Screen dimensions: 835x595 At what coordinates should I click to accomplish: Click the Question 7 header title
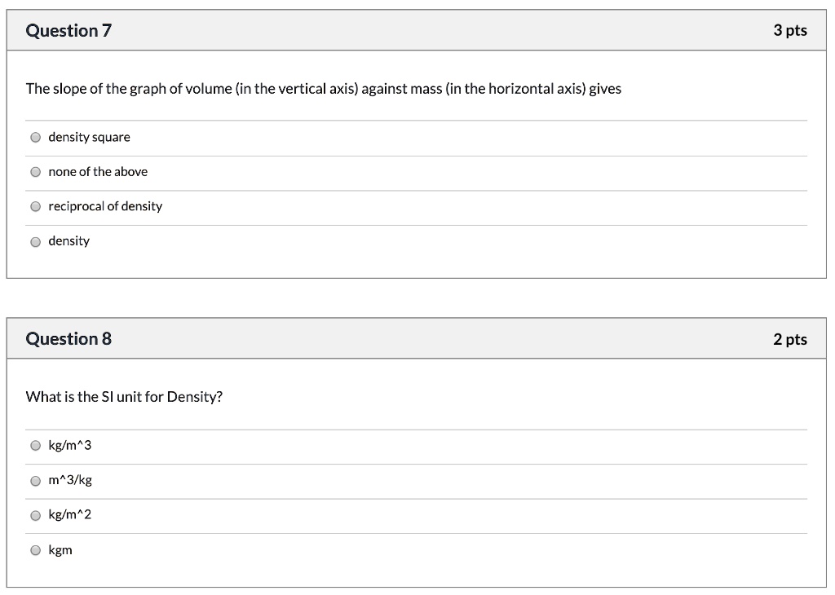pos(68,30)
